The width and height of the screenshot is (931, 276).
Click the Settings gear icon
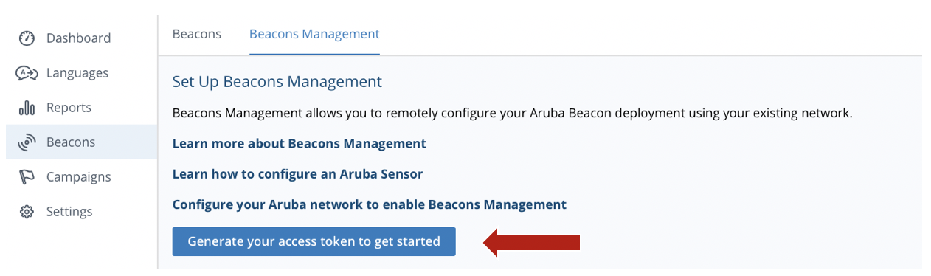coord(27,212)
